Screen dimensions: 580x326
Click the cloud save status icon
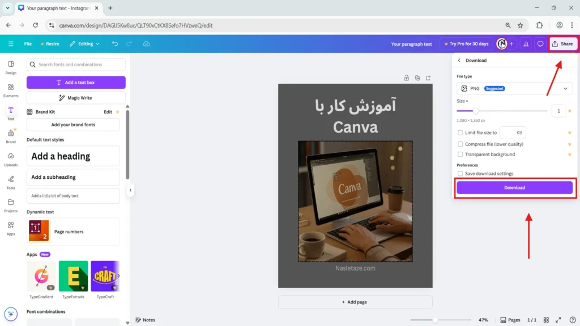pyautogui.click(x=147, y=44)
